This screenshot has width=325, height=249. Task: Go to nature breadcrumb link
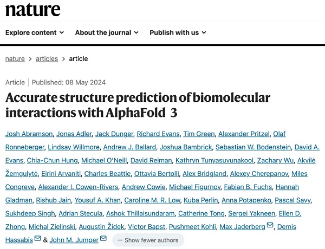pyautogui.click(x=16, y=58)
